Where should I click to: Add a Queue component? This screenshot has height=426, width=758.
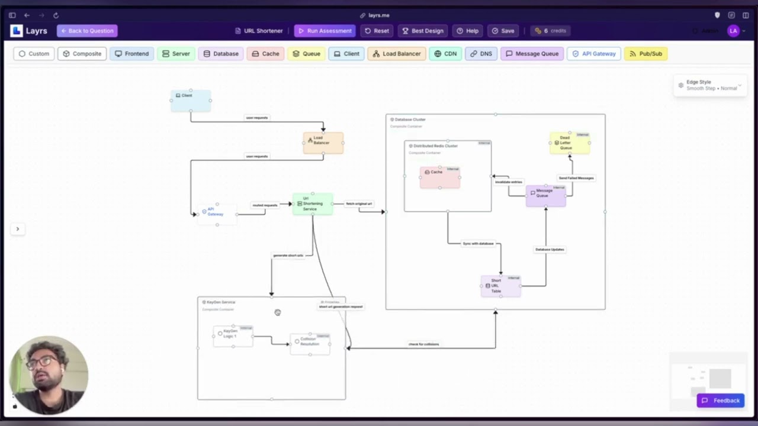[x=306, y=54]
